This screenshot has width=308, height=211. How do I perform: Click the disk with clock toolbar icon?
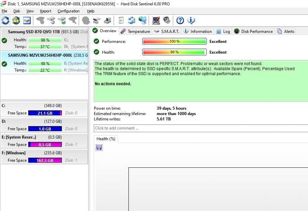51,20
